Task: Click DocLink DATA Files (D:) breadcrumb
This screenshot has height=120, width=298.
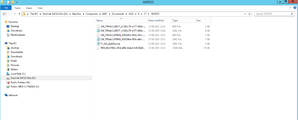Action: pyautogui.click(x=55, y=14)
